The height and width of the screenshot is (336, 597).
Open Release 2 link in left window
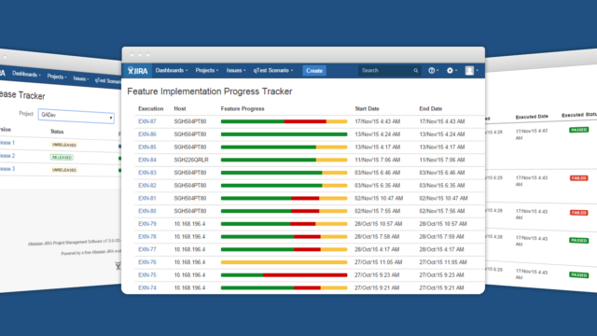(7, 156)
